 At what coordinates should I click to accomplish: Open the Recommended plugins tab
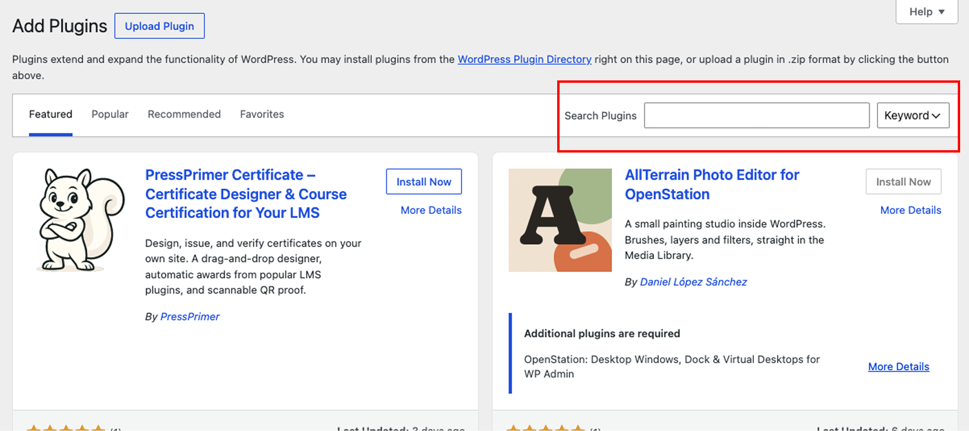click(184, 114)
